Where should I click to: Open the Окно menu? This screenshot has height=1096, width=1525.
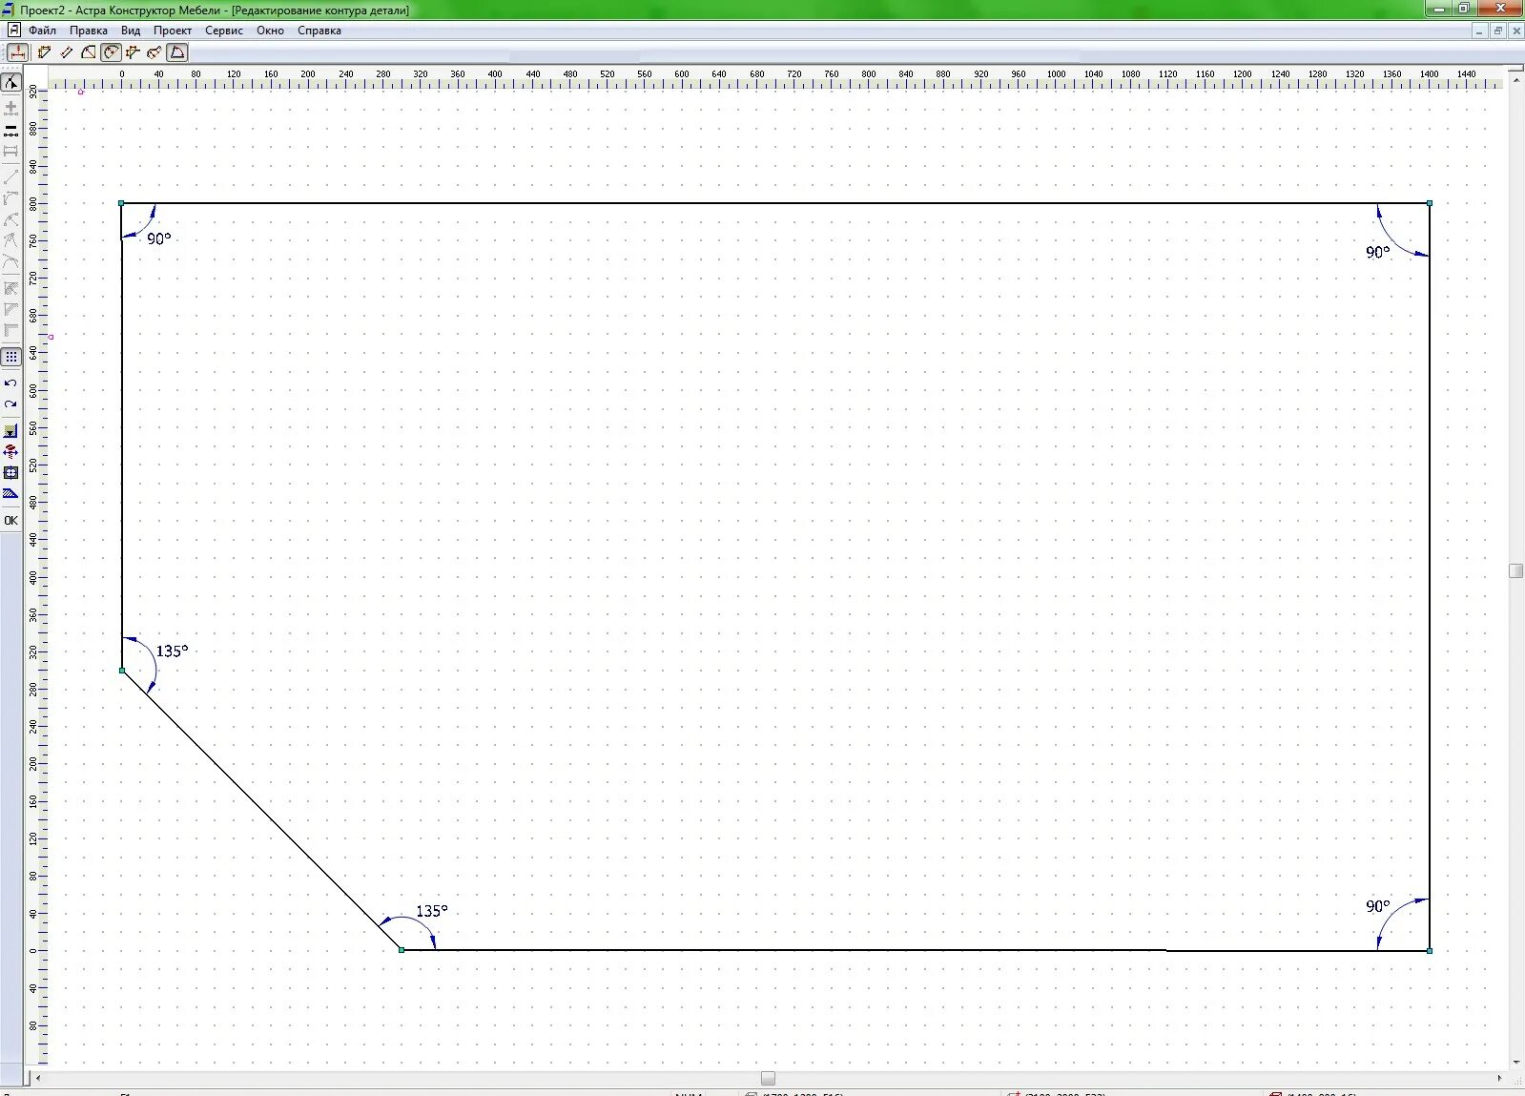[x=270, y=31]
